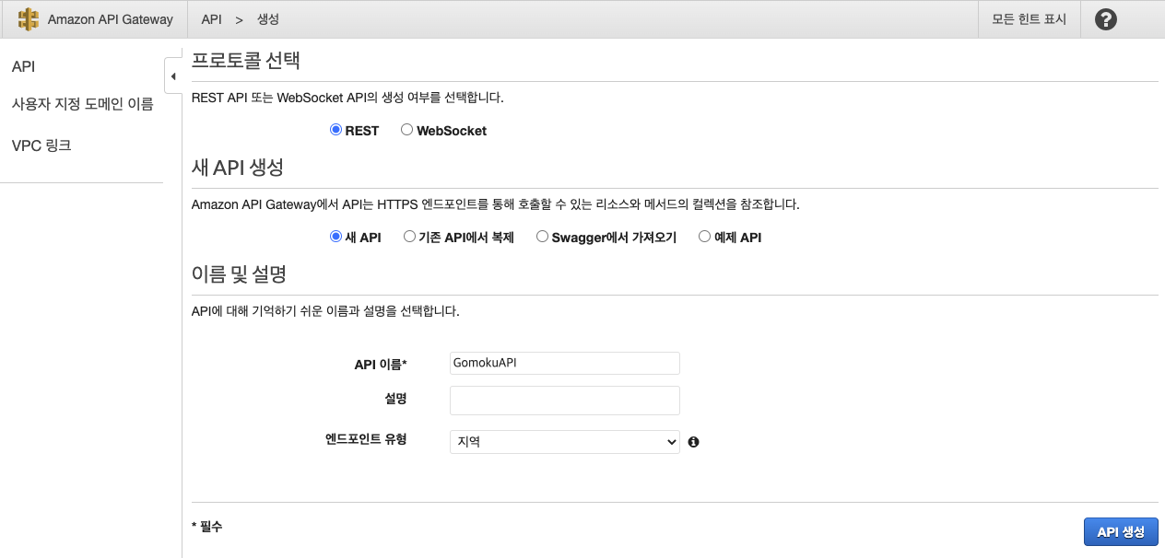
Task: Click the API 생성 button
Action: [x=1121, y=532]
